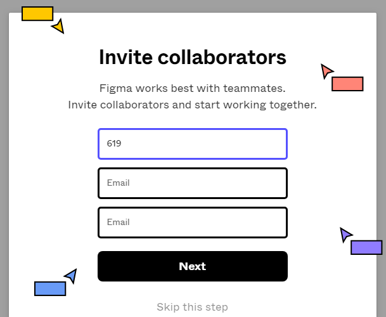This screenshot has width=386, height=317.
Task: Click the purple name tag rectangle
Action: click(x=366, y=247)
